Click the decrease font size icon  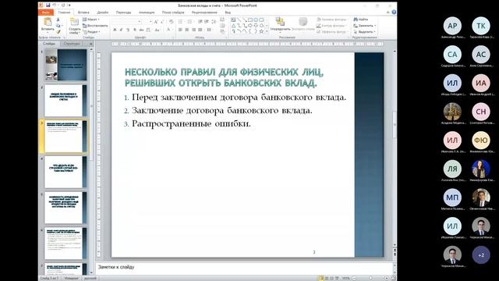click(x=162, y=22)
